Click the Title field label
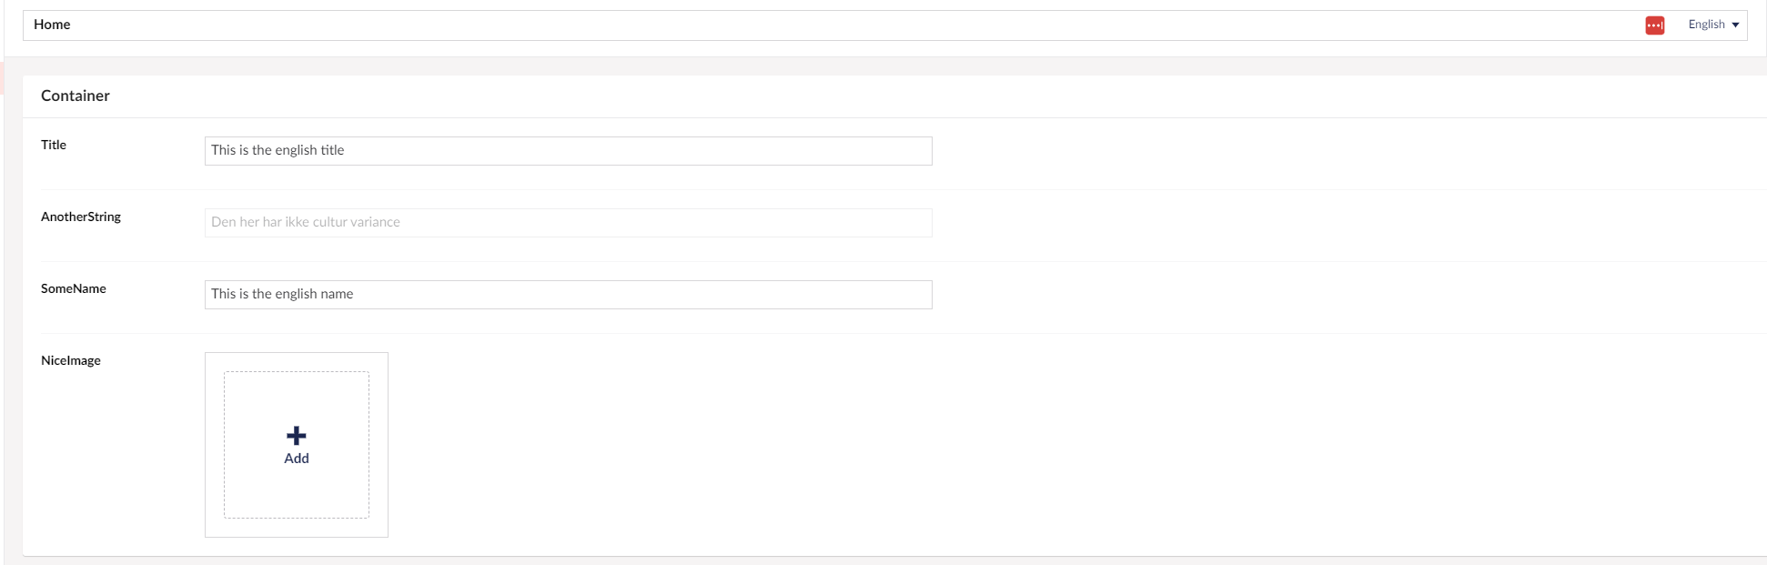Image resolution: width=1767 pixels, height=565 pixels. coord(54,145)
